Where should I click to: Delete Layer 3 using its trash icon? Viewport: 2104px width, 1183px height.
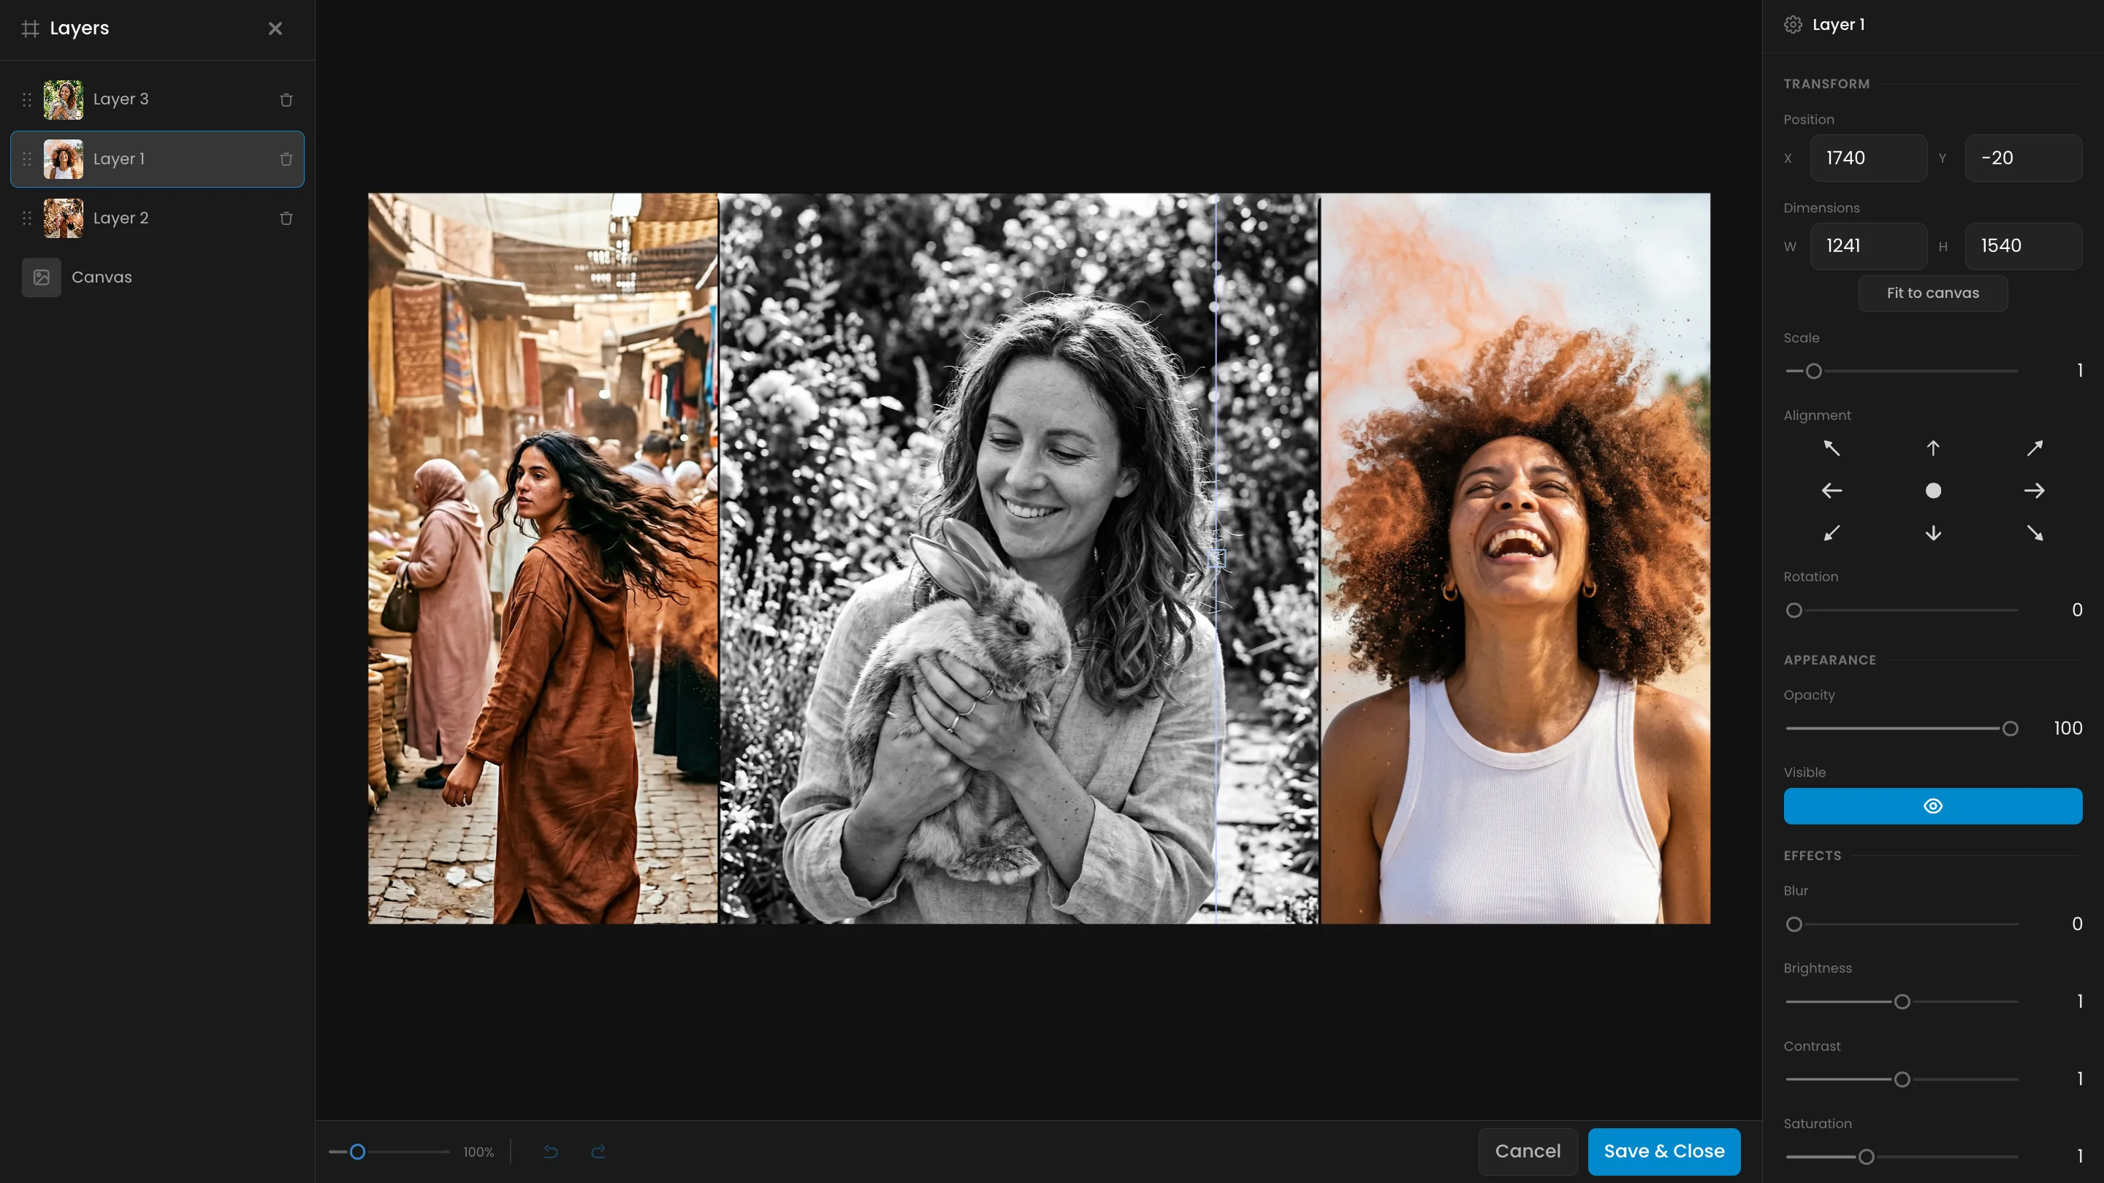pyautogui.click(x=286, y=99)
